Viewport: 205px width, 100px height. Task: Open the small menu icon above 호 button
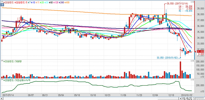point(2,2)
